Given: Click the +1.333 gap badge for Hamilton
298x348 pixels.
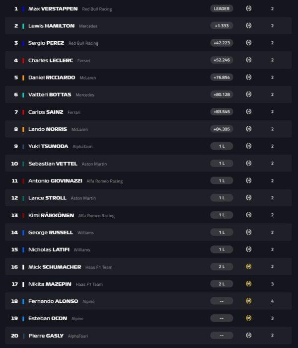Looking at the screenshot, I should 222,26.
